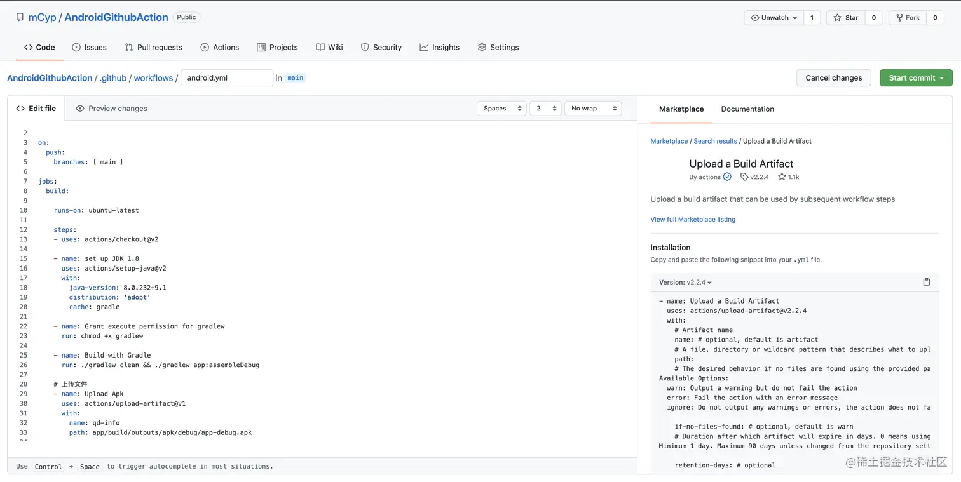This screenshot has height=482, width=961.
Task: Open the Pull requests tab
Action: pos(153,47)
